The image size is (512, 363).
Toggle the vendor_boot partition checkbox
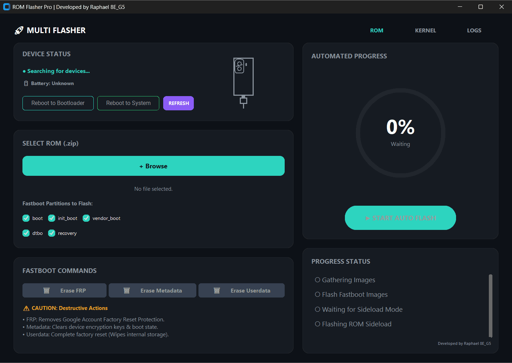[x=86, y=218]
